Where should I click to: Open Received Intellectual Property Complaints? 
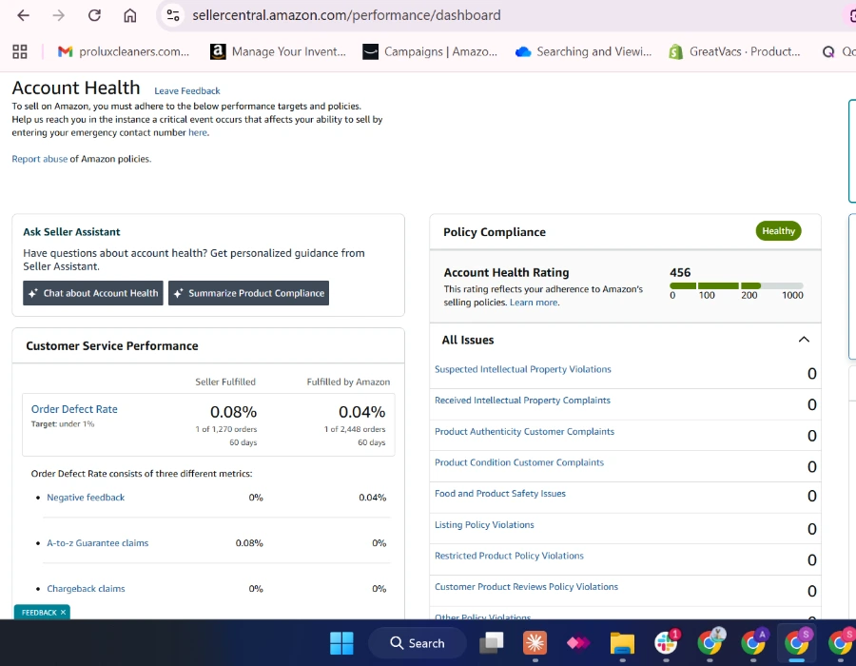(x=522, y=401)
